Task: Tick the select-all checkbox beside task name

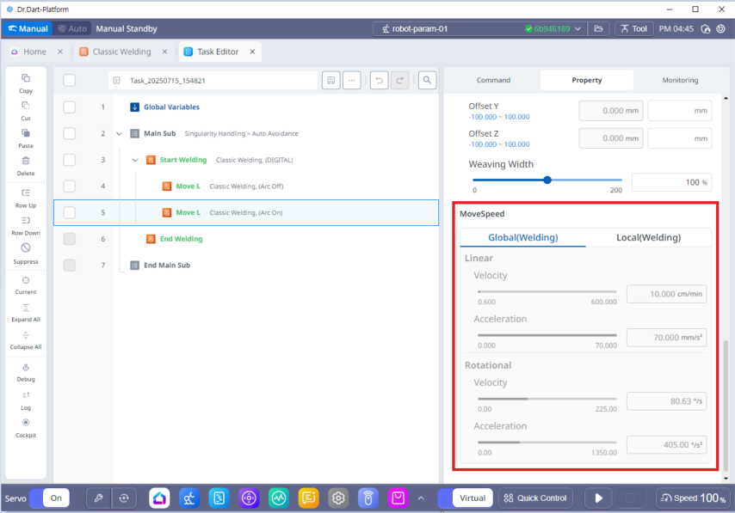Action: pos(70,81)
